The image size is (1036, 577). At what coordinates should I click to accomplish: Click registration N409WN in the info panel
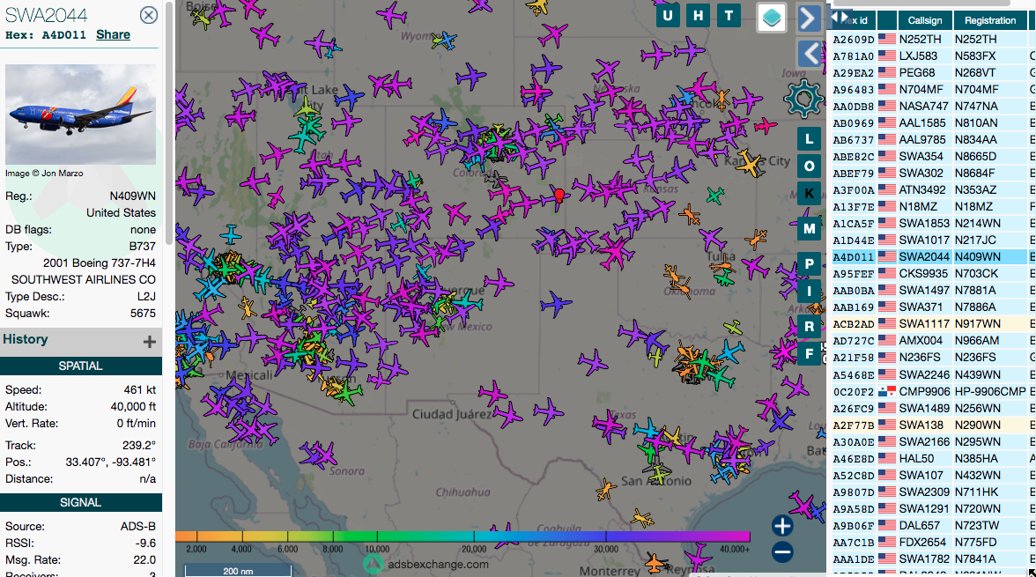click(133, 196)
